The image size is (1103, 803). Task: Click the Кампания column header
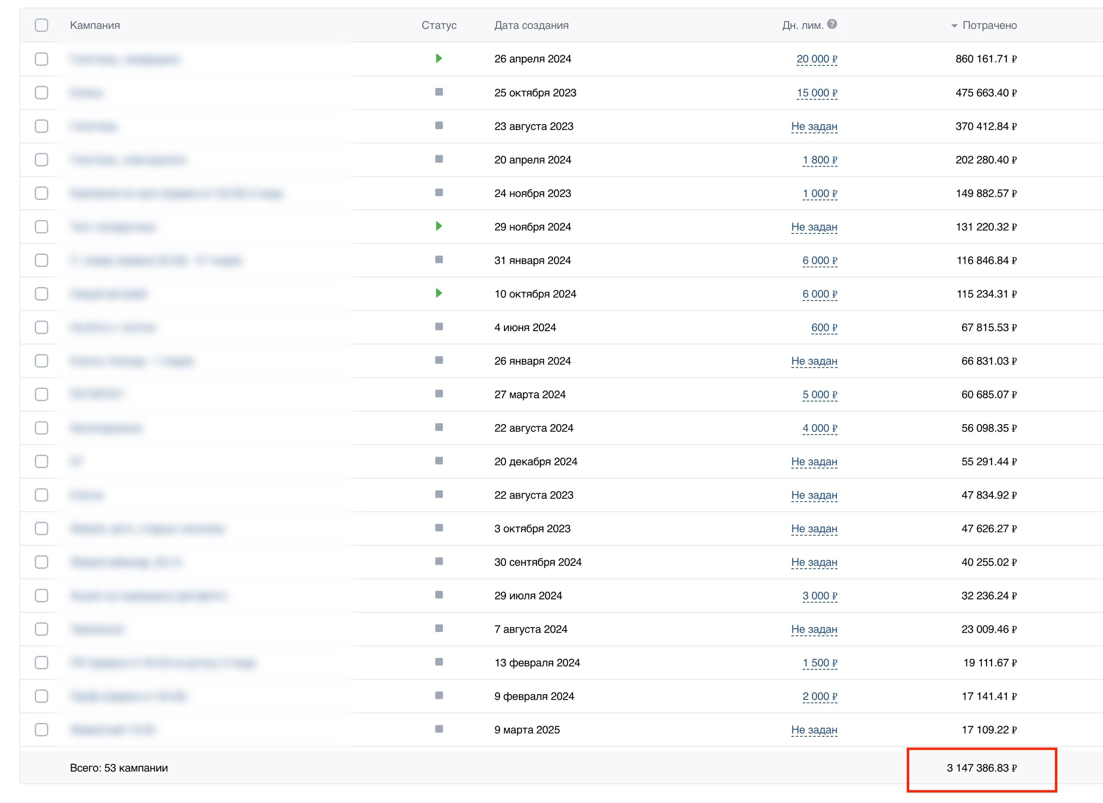point(95,25)
